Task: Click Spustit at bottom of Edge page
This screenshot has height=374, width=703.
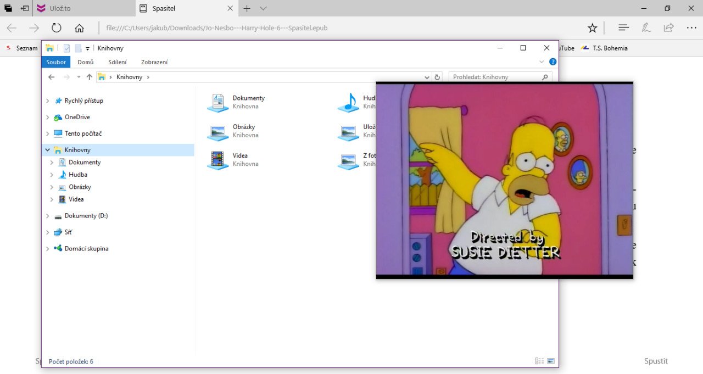Action: tap(656, 361)
